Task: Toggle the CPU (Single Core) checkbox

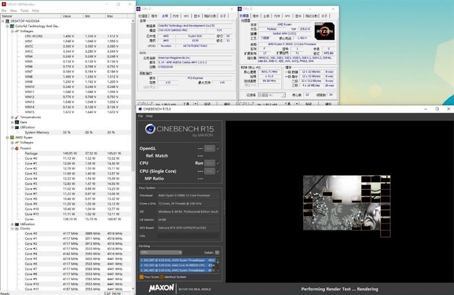Action: point(218,171)
